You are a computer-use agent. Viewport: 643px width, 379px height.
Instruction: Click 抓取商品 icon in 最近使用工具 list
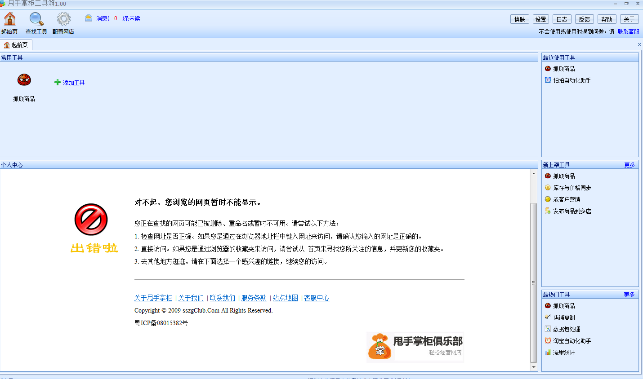click(548, 69)
